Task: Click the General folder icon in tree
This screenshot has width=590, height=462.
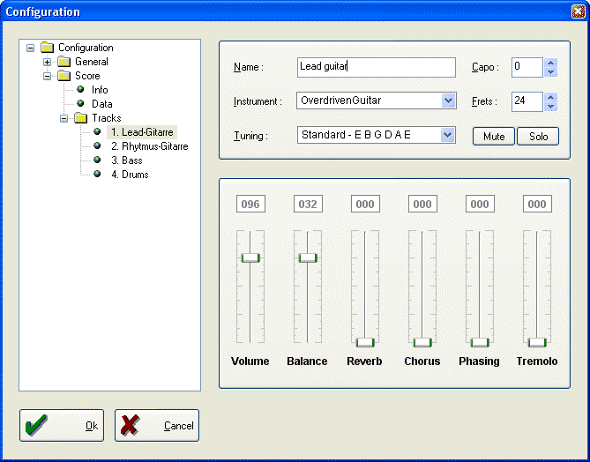Action: point(64,62)
